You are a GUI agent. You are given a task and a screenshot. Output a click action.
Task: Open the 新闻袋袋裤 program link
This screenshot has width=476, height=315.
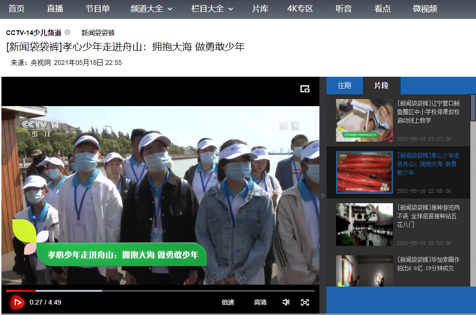click(x=98, y=33)
